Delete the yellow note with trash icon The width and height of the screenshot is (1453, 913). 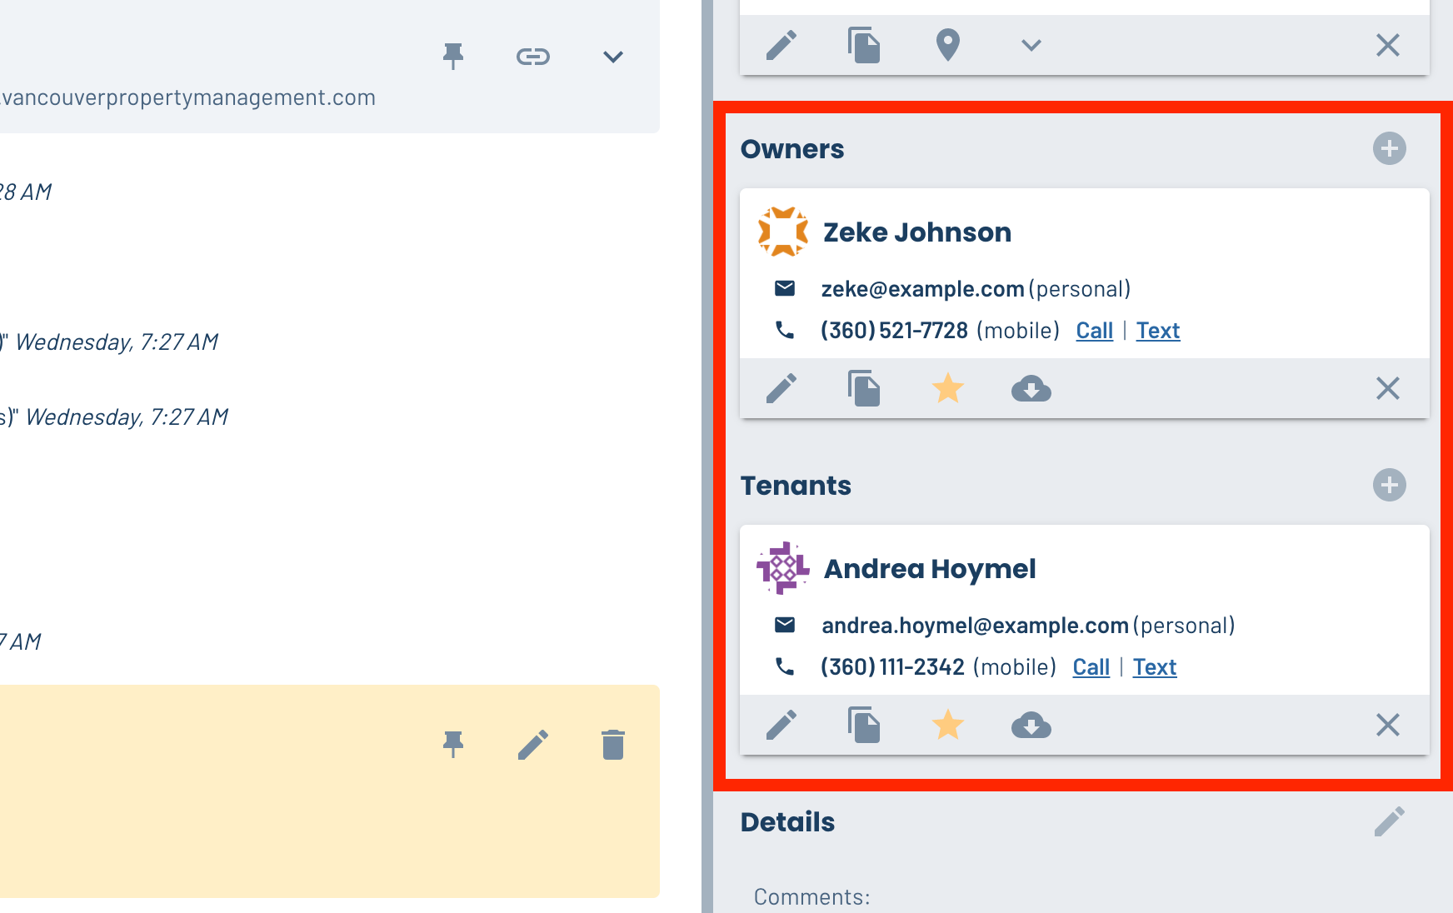[613, 745]
